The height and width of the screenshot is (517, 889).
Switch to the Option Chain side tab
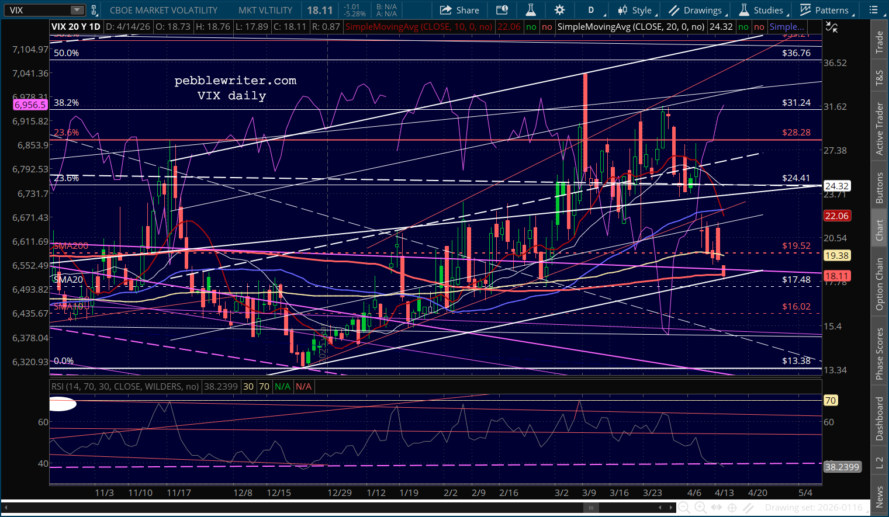coord(879,284)
